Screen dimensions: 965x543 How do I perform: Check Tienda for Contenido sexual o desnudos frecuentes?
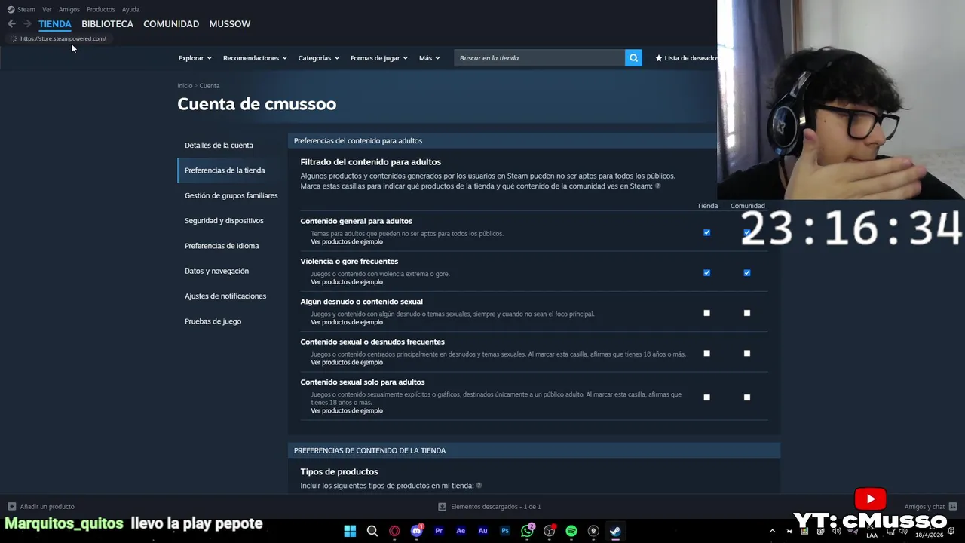[706, 353]
